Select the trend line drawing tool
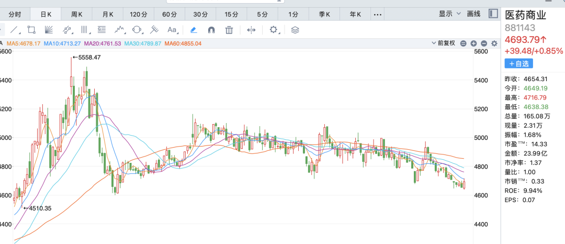The image size is (565, 244). 15,29
